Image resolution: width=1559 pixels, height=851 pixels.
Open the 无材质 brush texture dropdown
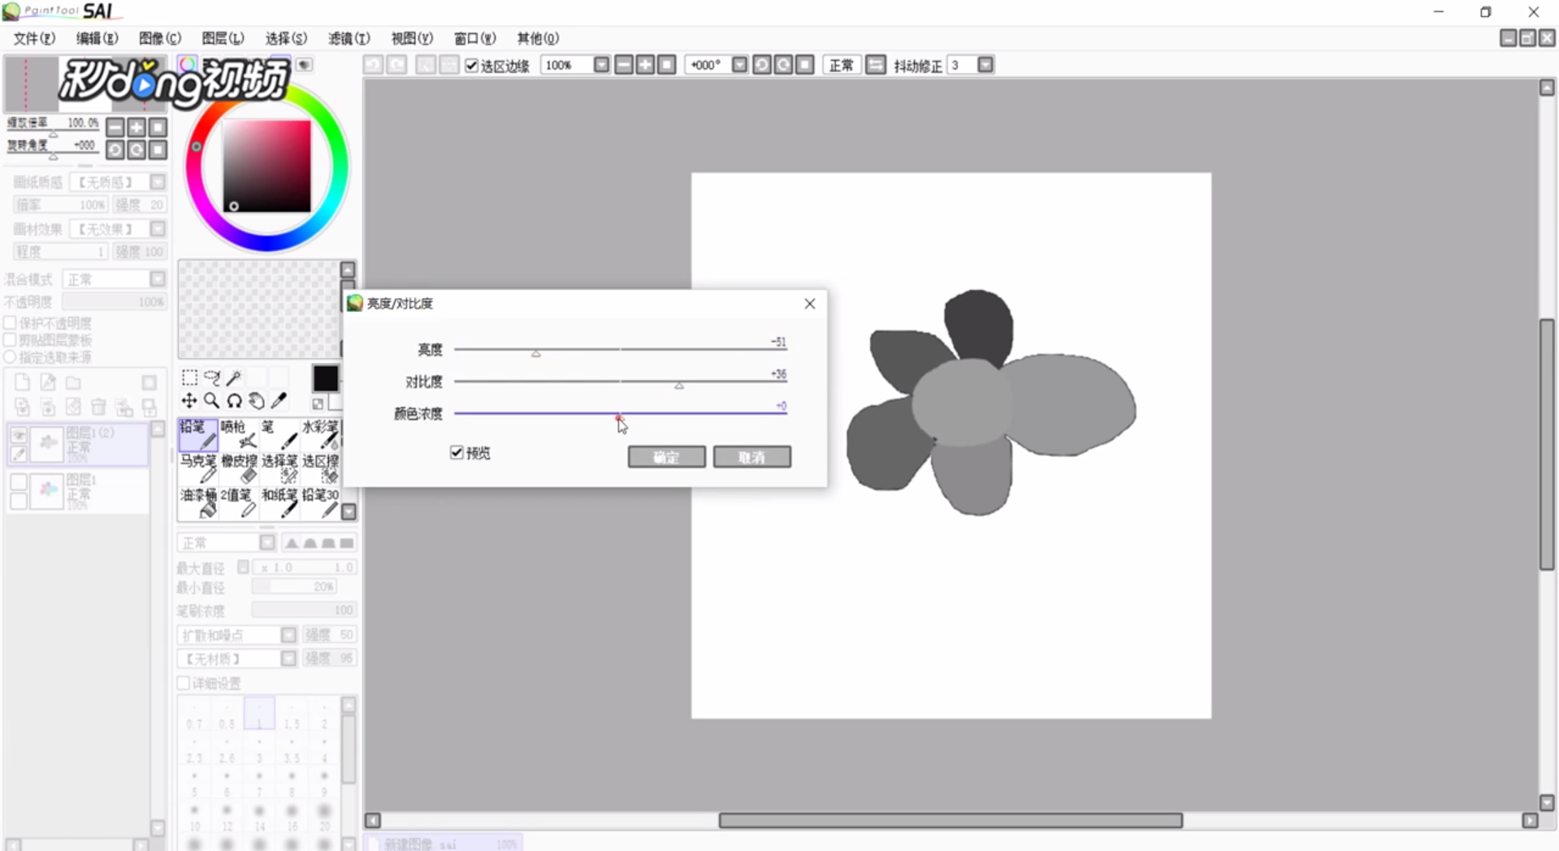[x=288, y=659]
